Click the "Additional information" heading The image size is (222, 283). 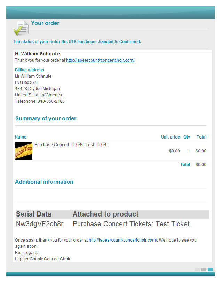click(44, 182)
